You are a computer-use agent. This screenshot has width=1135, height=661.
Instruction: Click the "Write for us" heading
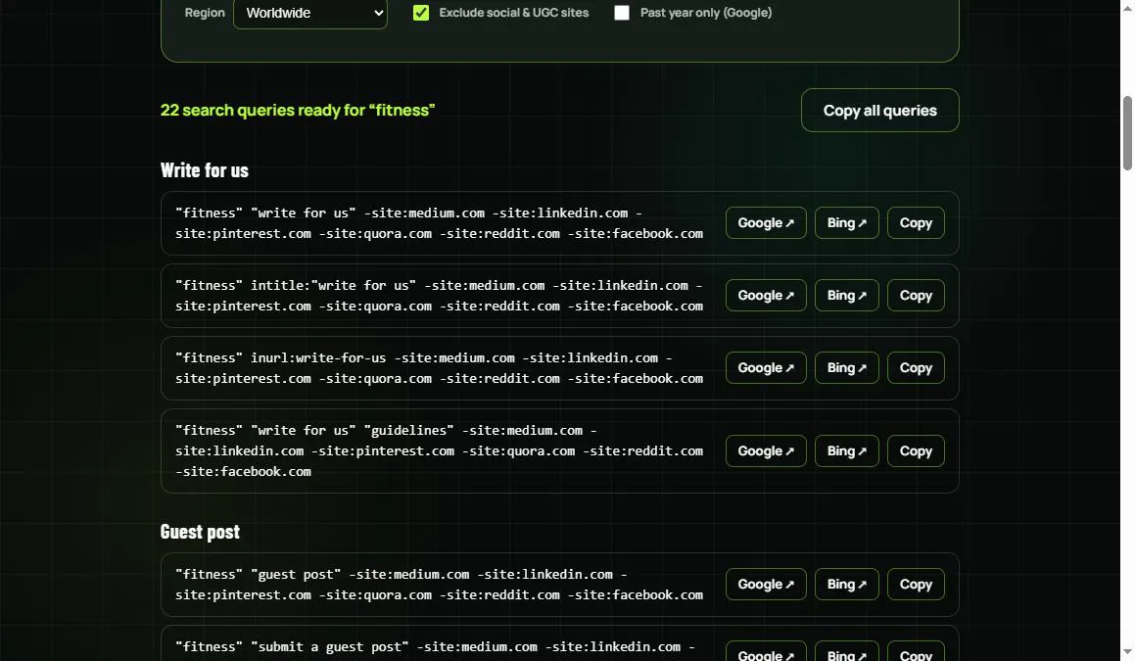point(204,170)
